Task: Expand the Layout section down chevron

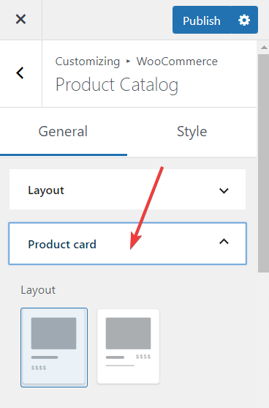Action: (224, 190)
